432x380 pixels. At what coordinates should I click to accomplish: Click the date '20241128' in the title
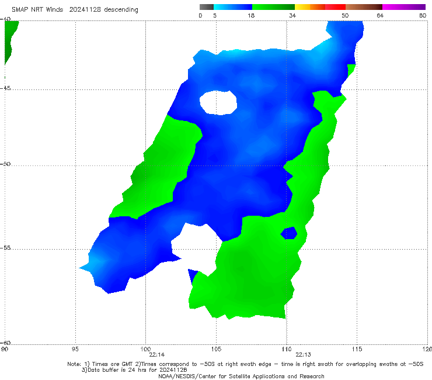tap(85, 10)
